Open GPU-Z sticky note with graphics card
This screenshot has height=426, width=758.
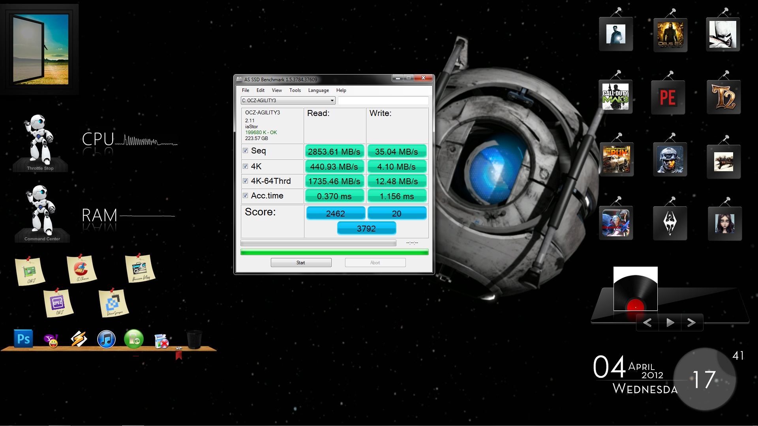(30, 271)
